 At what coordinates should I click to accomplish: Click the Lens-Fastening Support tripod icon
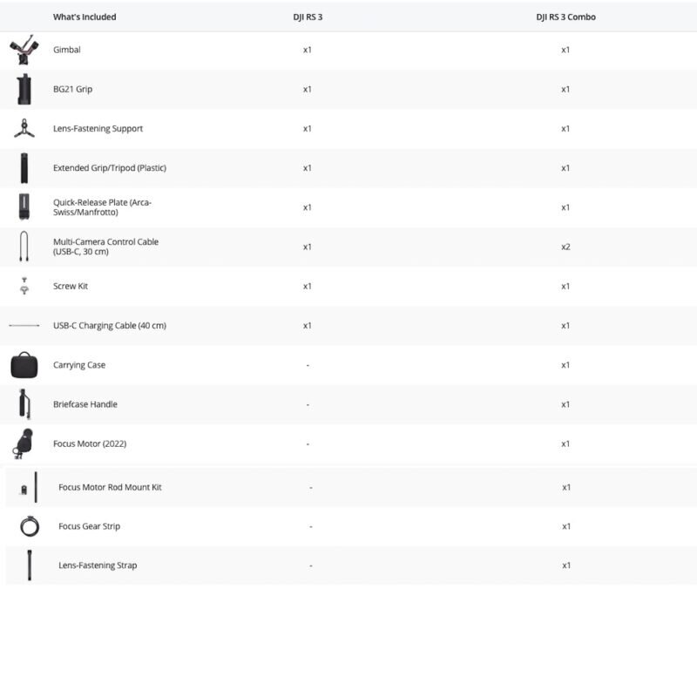(24, 129)
